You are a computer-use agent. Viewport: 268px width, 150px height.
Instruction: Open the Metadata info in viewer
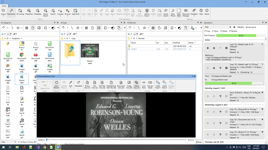pyautogui.click(x=78, y=84)
